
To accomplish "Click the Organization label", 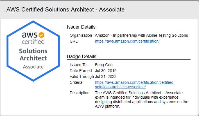I will tap(81, 35).
